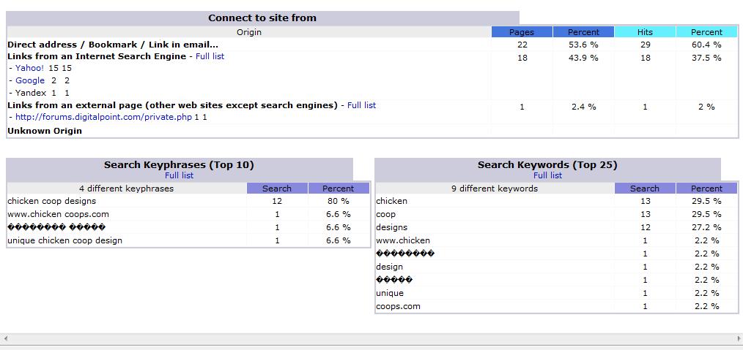Click the "Search Keyphrases (Top 10)" title

coord(179,164)
